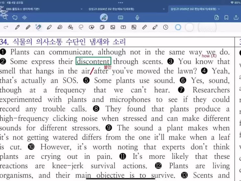This screenshot has height=181, width=241.
Task: Toggle microphone audio recording
Action: 137,18
